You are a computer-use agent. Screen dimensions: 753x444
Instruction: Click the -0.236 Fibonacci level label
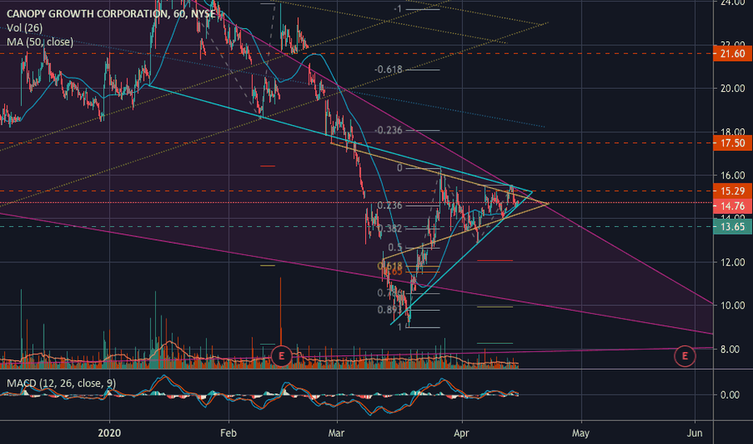(x=389, y=130)
